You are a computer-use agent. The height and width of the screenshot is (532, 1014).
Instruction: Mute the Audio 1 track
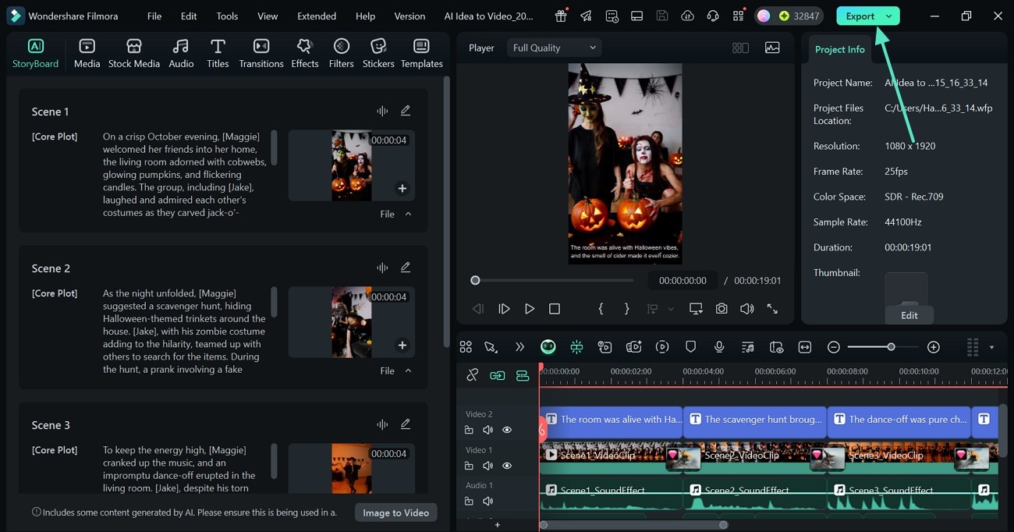coord(487,501)
